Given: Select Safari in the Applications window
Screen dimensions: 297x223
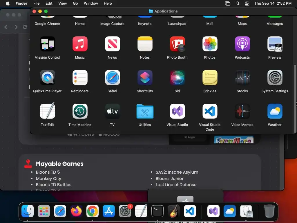Looking at the screenshot, I should point(112,78).
